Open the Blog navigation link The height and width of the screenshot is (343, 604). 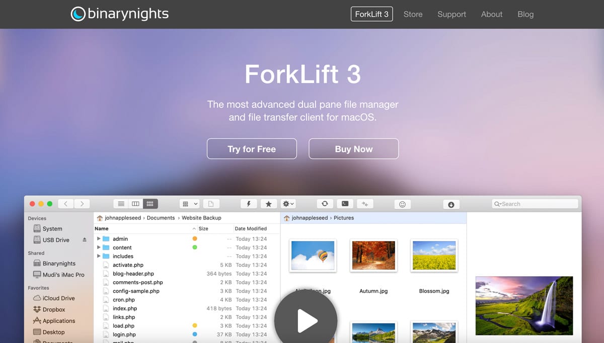click(525, 14)
